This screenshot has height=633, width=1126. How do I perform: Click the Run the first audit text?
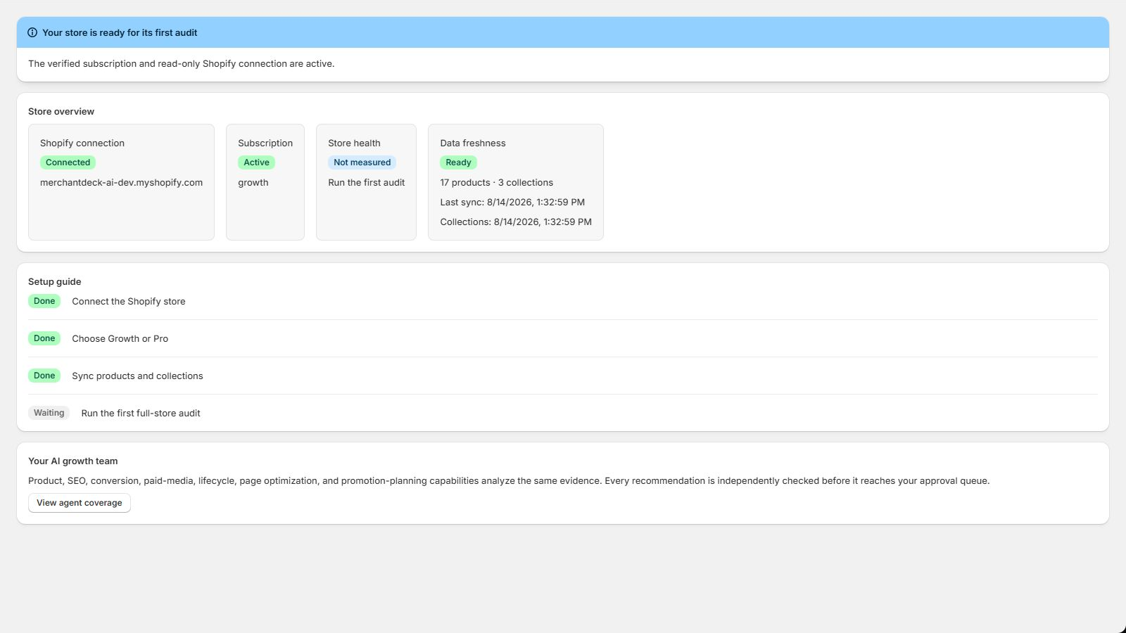coord(367,182)
